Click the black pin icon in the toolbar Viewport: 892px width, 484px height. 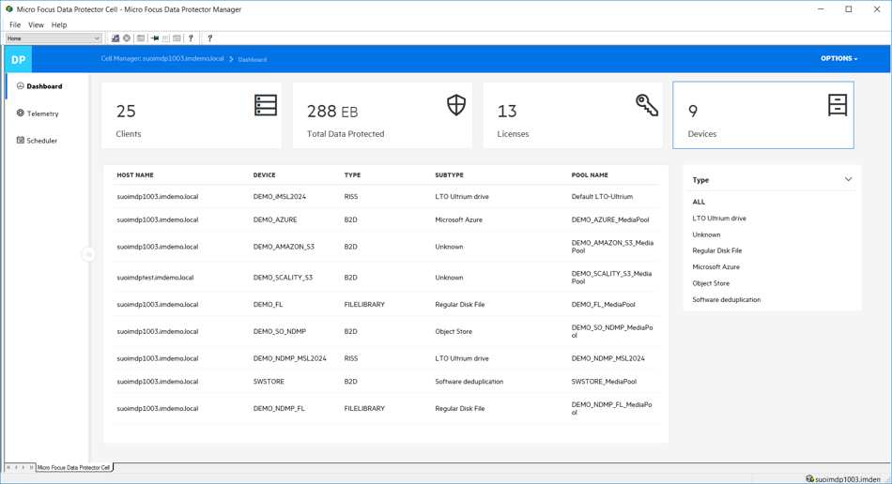154,38
